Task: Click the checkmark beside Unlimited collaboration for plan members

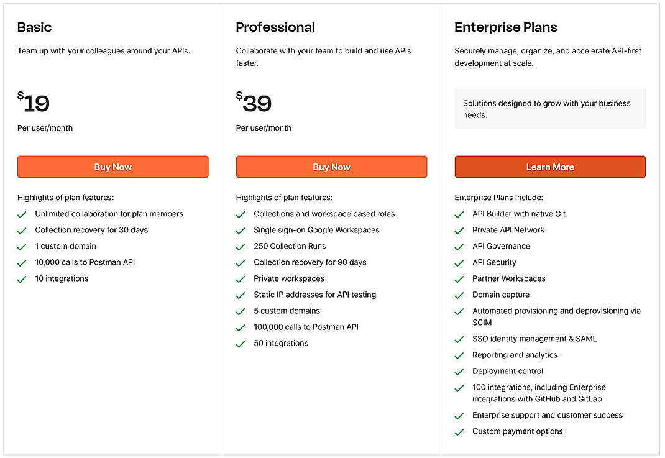Action: click(x=22, y=214)
